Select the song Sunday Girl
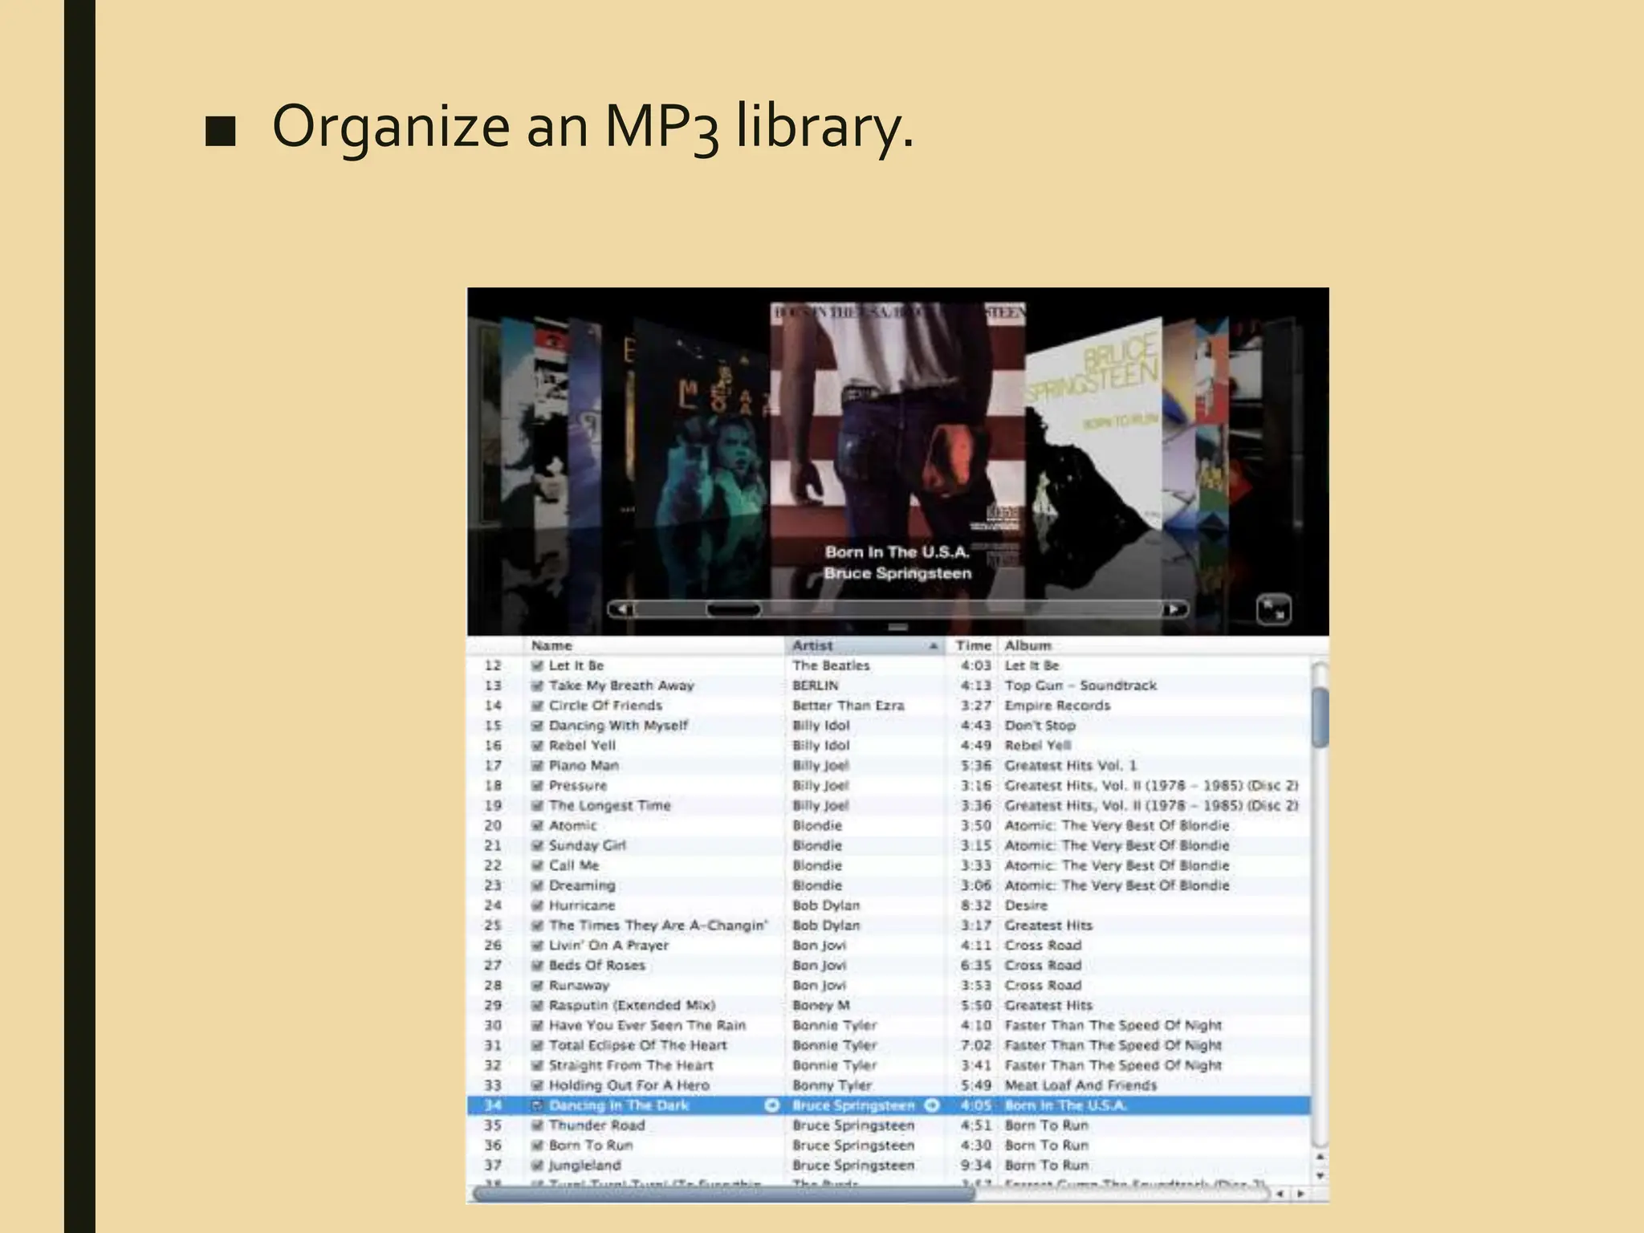 click(x=587, y=846)
